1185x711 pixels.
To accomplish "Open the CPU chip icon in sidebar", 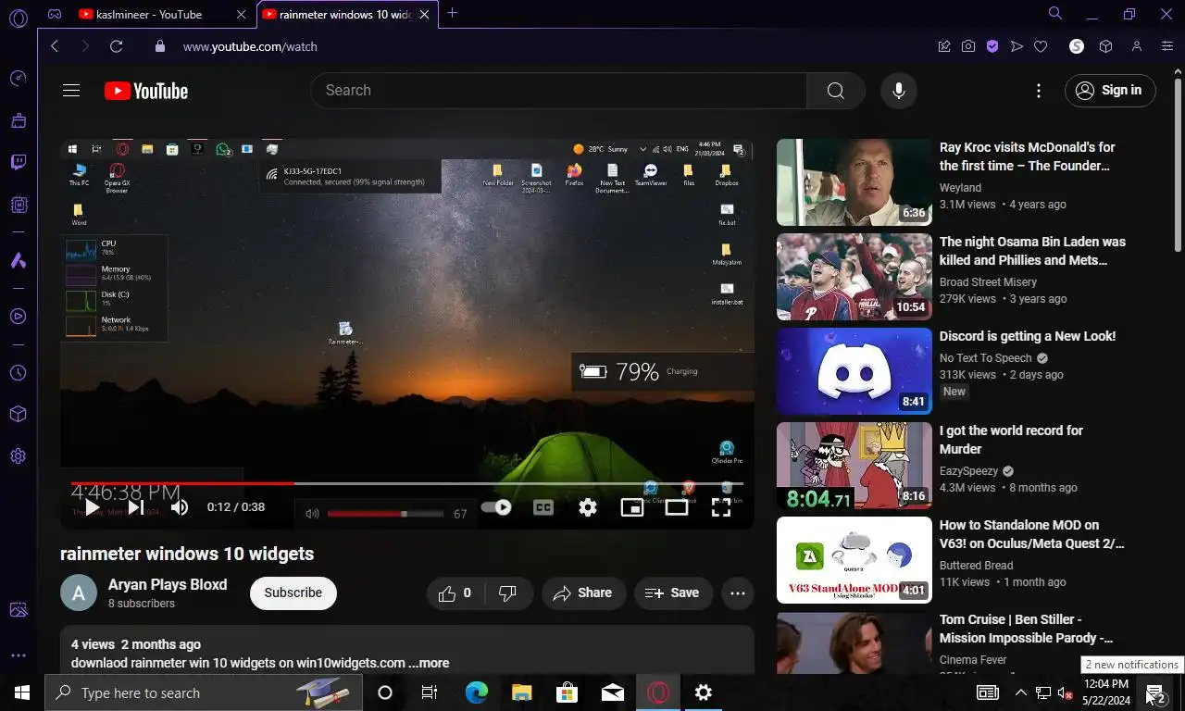I will click(18, 206).
